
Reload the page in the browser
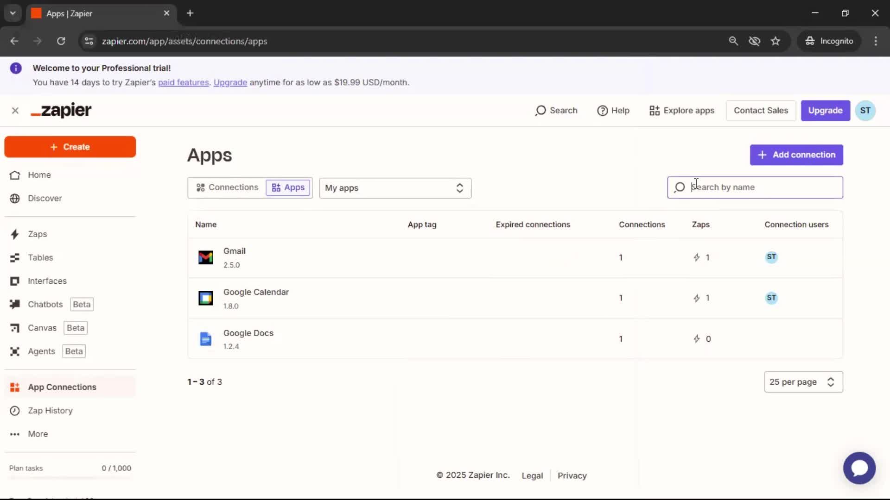pyautogui.click(x=61, y=41)
